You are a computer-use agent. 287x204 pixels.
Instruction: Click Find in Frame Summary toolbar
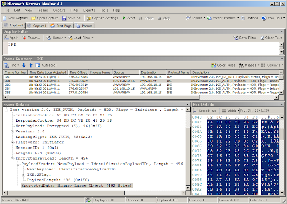coord(12,65)
